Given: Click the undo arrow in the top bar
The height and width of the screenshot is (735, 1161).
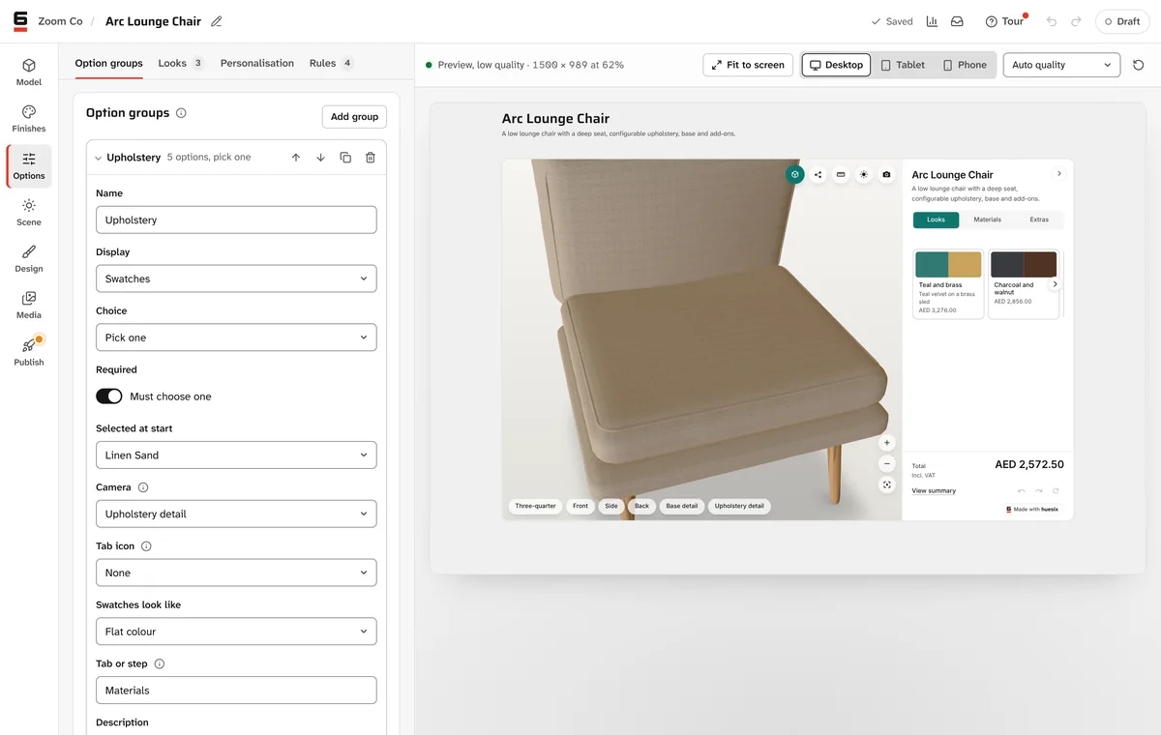Looking at the screenshot, I should coord(1052,21).
